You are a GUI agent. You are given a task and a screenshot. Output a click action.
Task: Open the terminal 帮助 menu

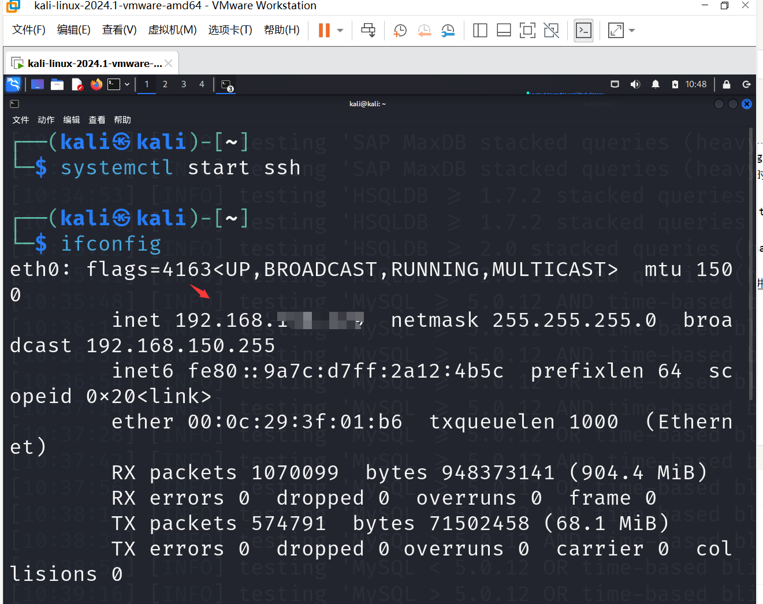tap(122, 120)
